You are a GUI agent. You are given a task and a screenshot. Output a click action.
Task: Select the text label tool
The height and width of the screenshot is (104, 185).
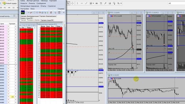pyautogui.click(x=101, y=3)
